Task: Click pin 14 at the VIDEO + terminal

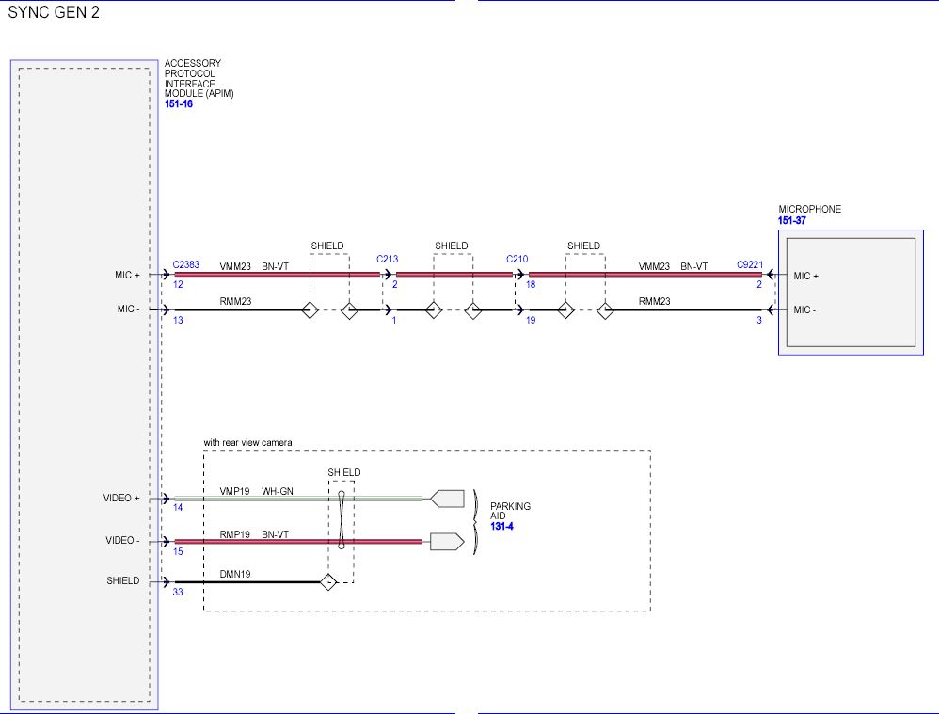Action: tap(178, 508)
